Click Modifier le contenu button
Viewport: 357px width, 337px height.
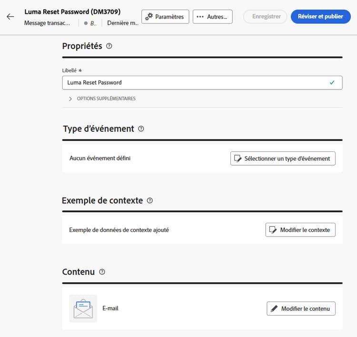tap(301, 308)
